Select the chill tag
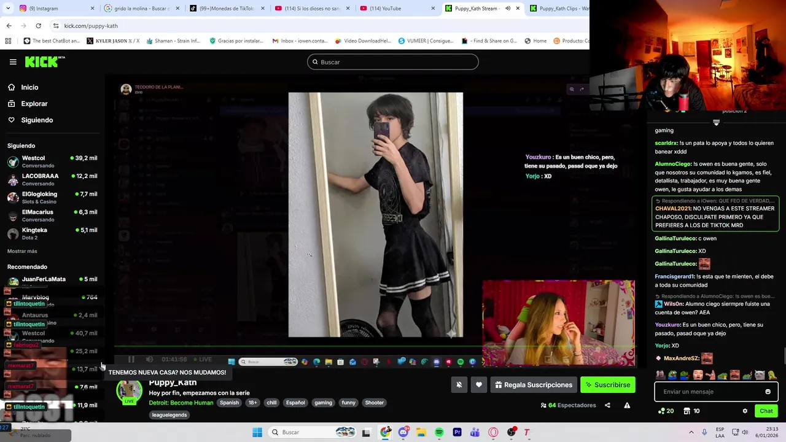Viewport: 786px width, 442px height. click(x=271, y=403)
